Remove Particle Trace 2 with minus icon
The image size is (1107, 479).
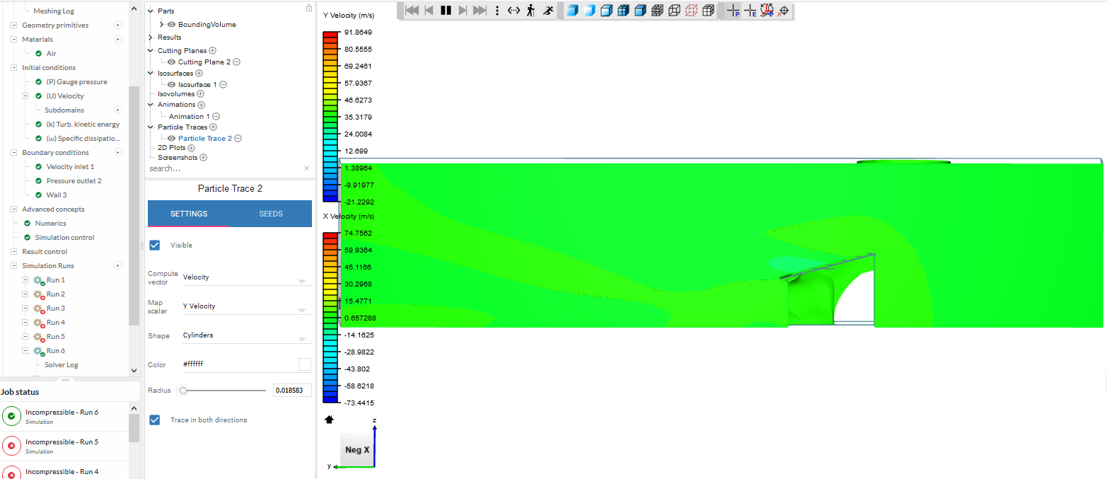coord(238,139)
